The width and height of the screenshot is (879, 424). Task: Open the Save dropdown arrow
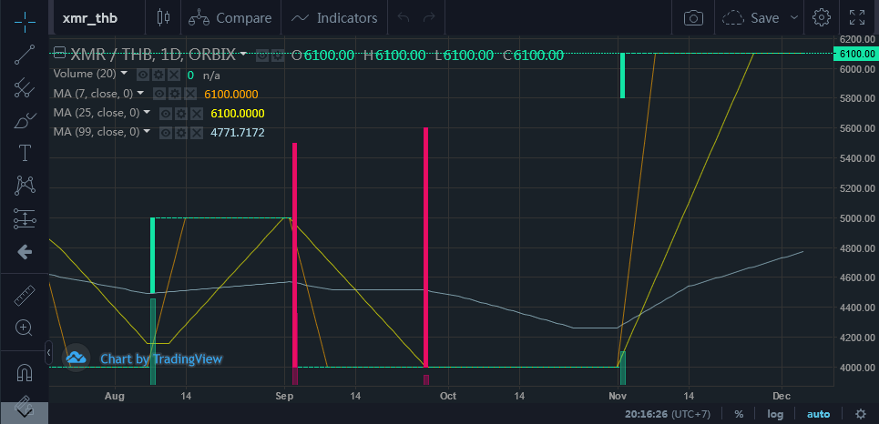(793, 18)
